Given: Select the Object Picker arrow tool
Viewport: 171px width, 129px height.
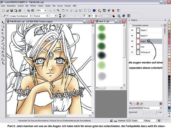Looking at the screenshot, I should [3, 22].
